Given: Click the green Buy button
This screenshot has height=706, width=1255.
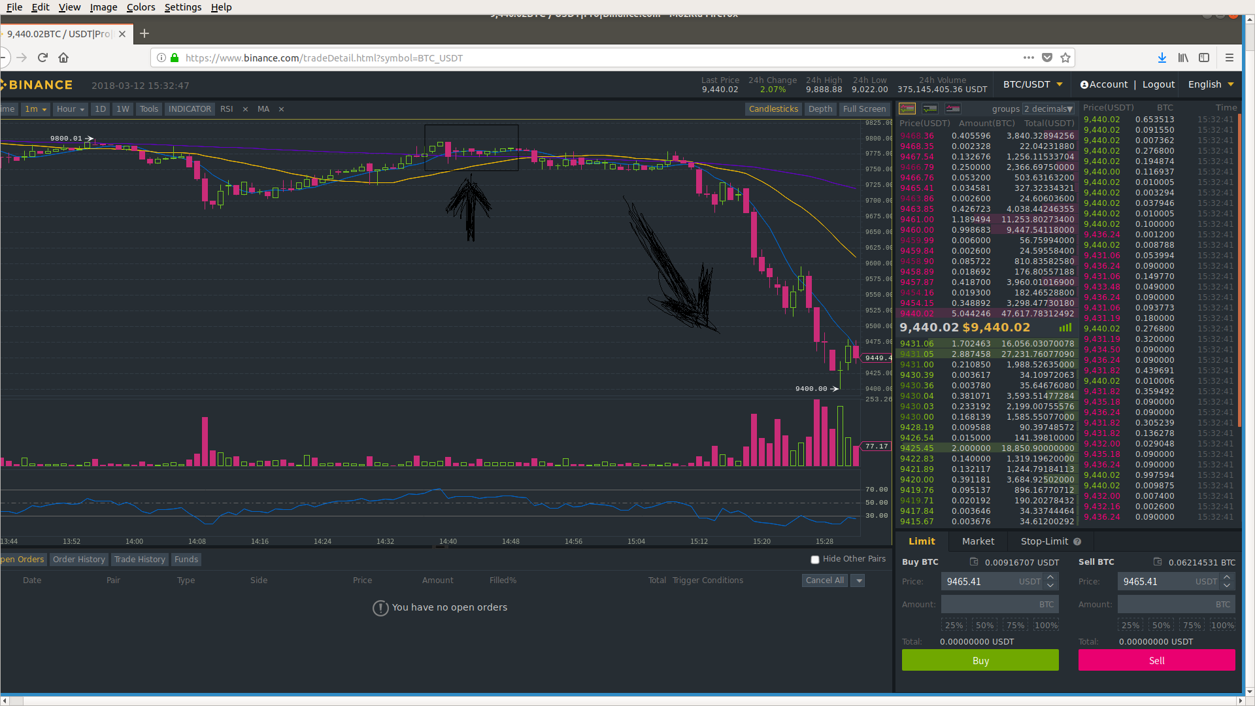Looking at the screenshot, I should pyautogui.click(x=980, y=660).
